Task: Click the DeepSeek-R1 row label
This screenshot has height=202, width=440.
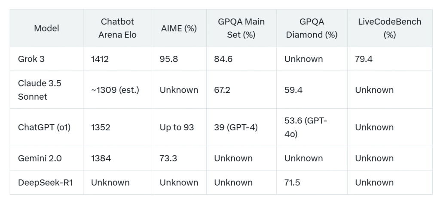Action: (45, 182)
